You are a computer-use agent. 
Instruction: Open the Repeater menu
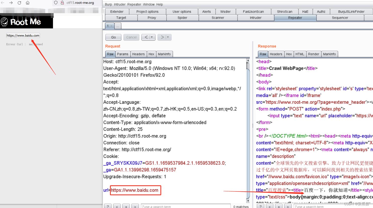(134, 4)
